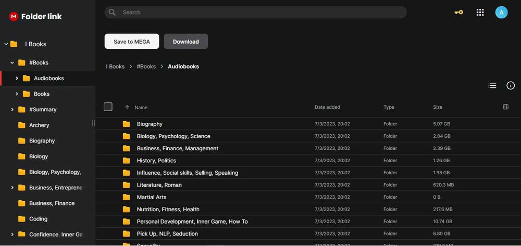The image size is (521, 246).
Task: Sort by the Size column header
Action: (x=438, y=107)
